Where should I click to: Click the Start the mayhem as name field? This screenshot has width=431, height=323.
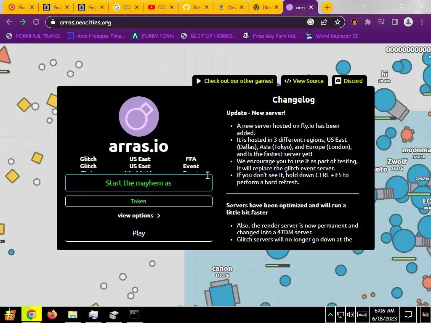click(138, 183)
